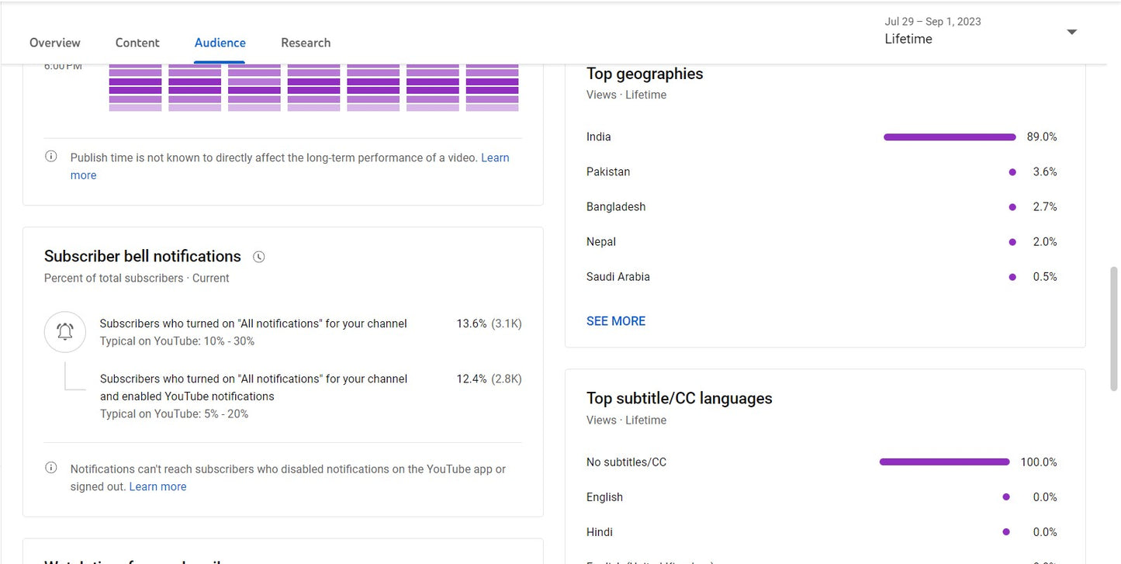Open Learn more link about publish time
Screen dimensions: 1121x564
[495, 157]
